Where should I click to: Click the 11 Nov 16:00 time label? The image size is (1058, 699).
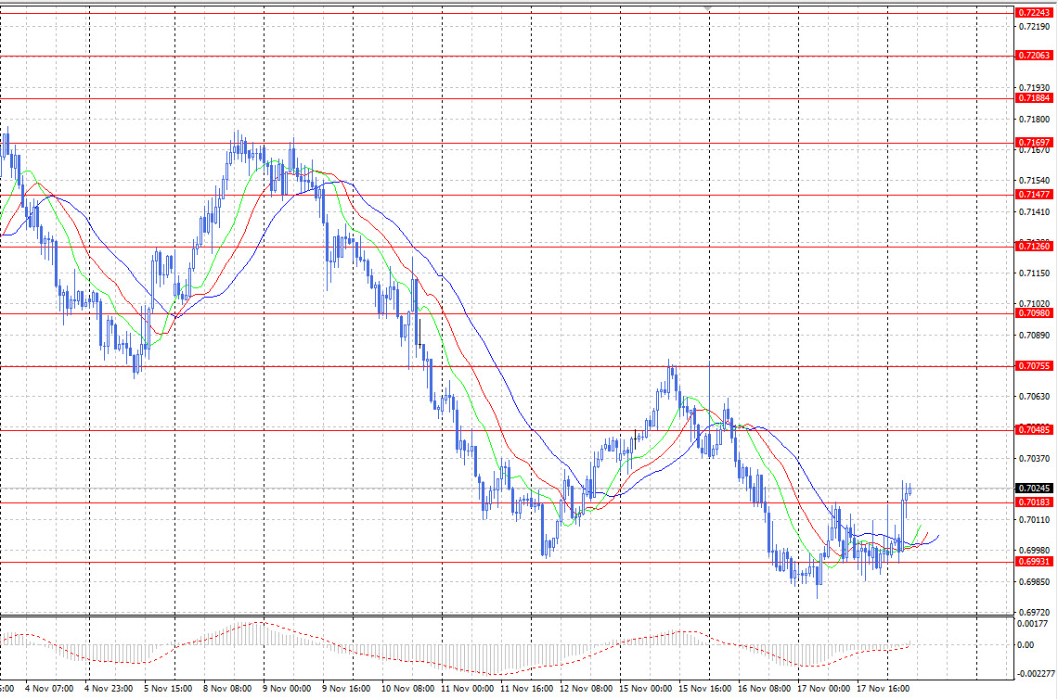tap(526, 689)
